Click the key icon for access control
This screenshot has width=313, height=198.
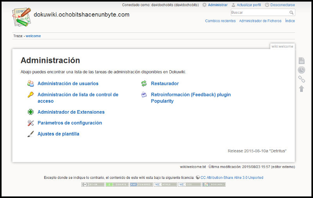pyautogui.click(x=31, y=95)
